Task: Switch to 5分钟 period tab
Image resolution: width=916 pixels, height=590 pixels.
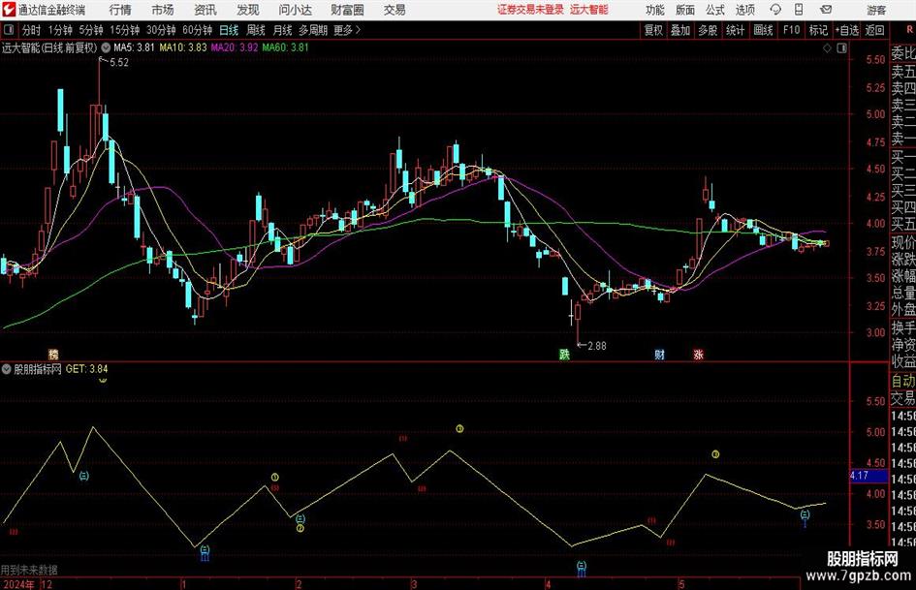Action: coord(91,30)
